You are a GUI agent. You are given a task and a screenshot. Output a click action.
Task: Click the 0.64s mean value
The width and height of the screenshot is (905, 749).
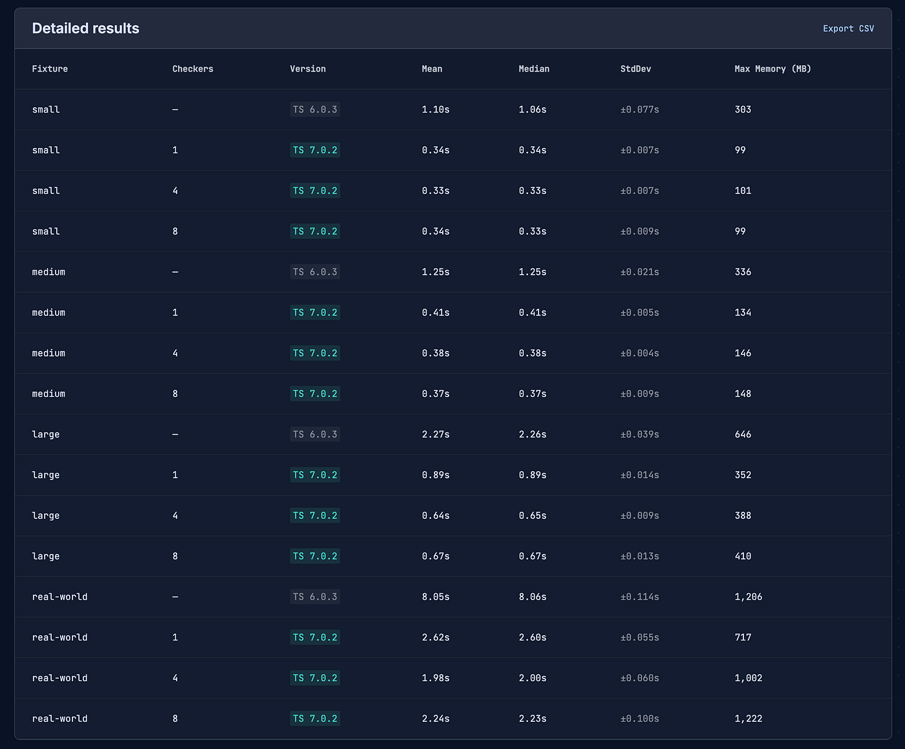pyautogui.click(x=436, y=516)
